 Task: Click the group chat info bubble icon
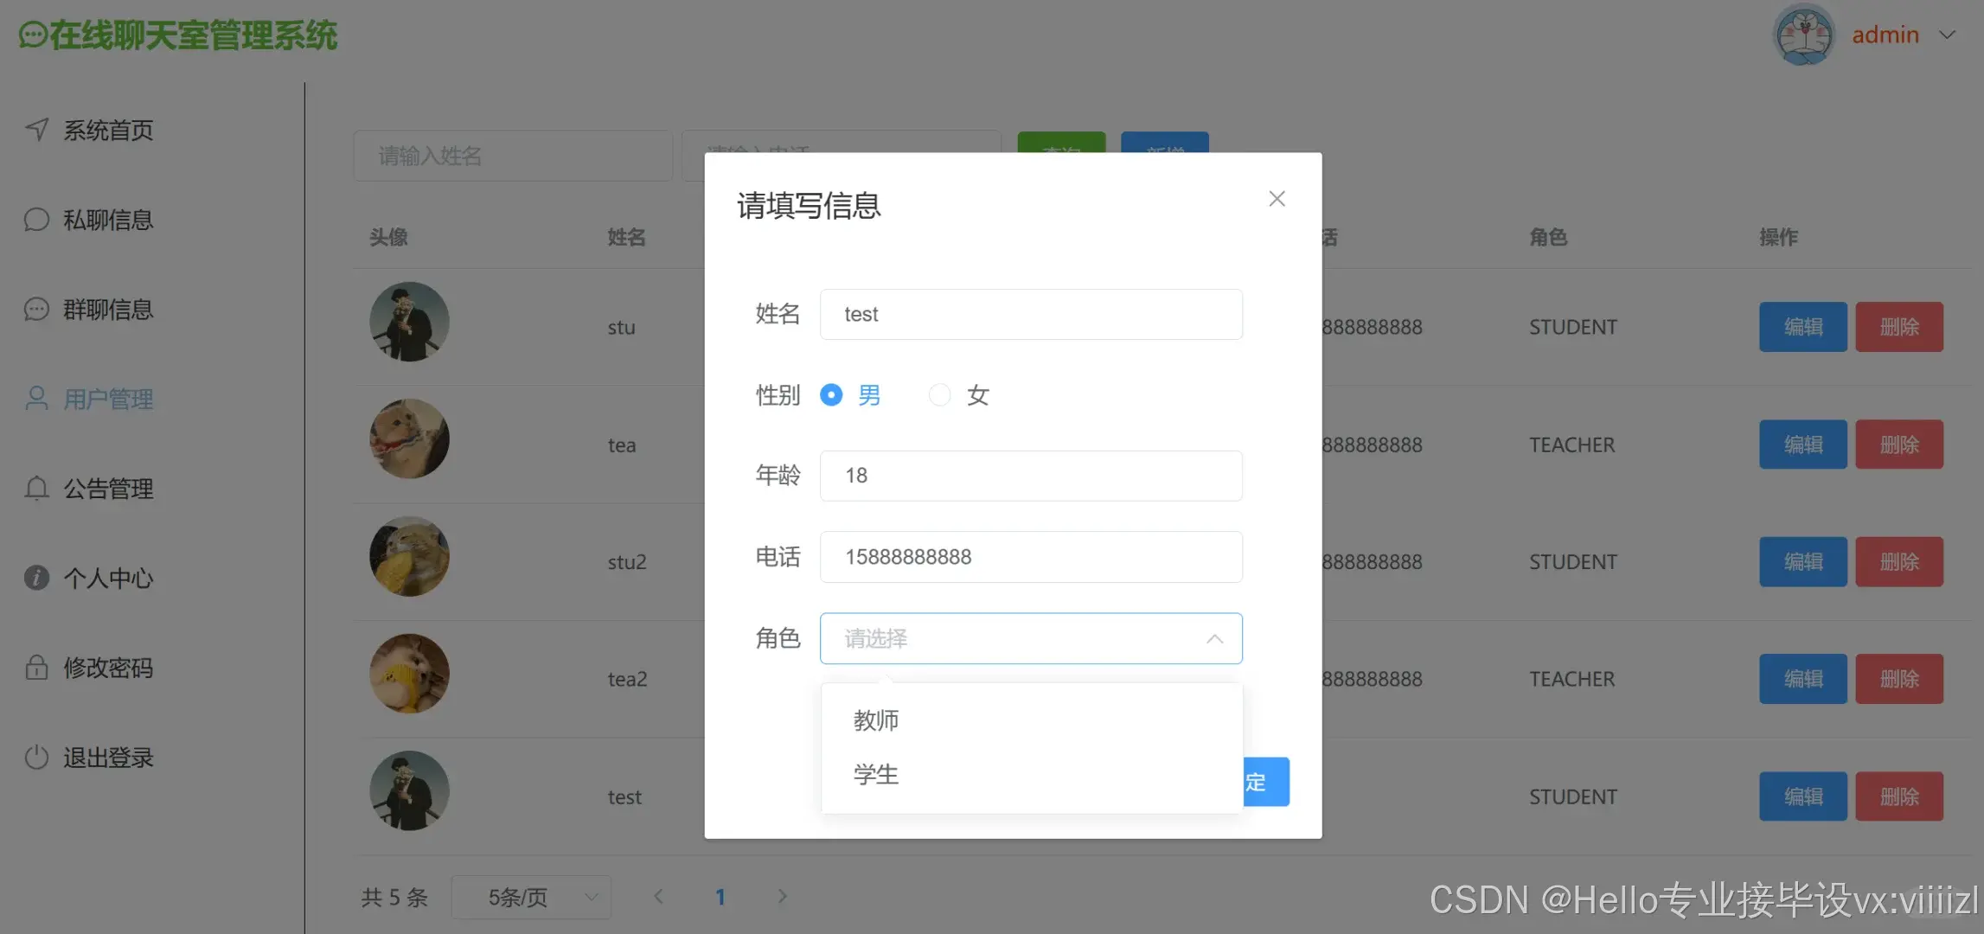[36, 309]
